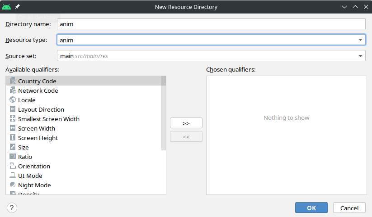372x217 pixels.
Task: Open the Source set dropdown arrow
Action: [360, 56]
